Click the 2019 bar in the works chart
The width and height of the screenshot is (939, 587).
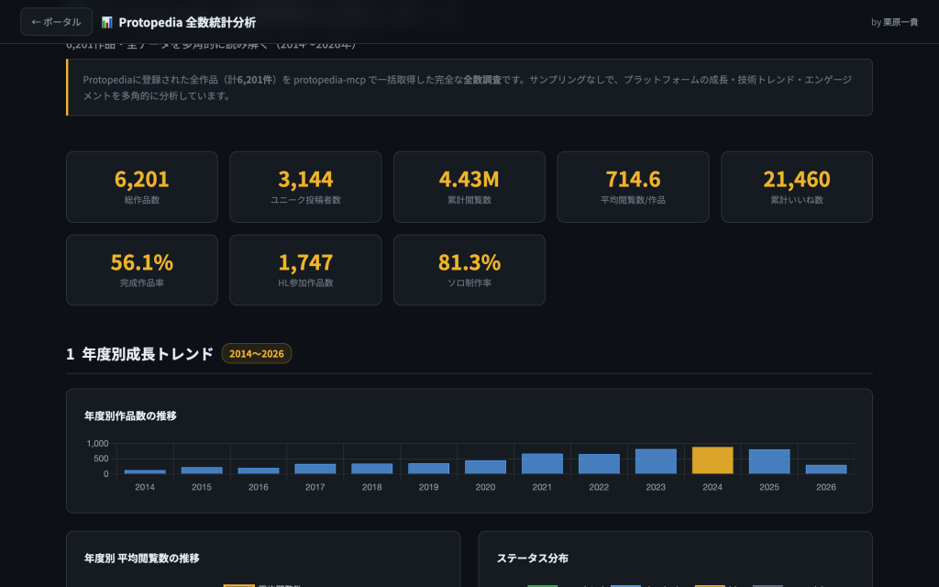pos(429,469)
